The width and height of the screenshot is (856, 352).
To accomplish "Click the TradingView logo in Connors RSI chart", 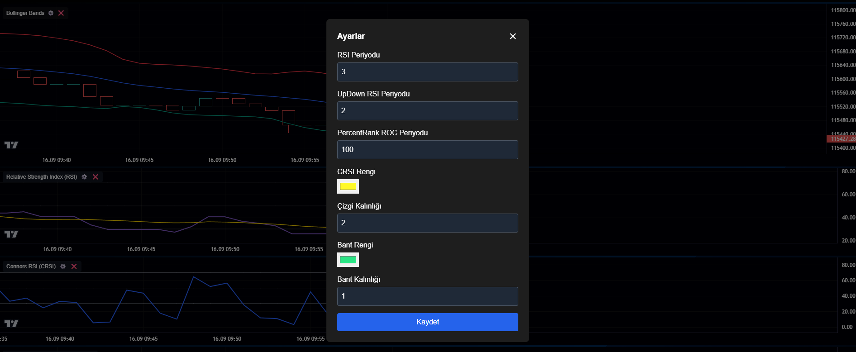I will [11, 323].
